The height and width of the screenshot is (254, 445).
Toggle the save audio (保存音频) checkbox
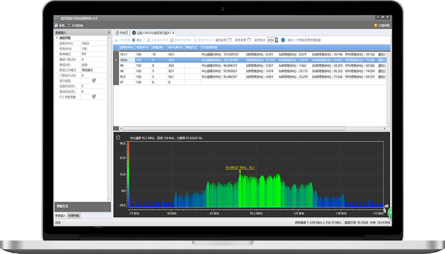249,40
